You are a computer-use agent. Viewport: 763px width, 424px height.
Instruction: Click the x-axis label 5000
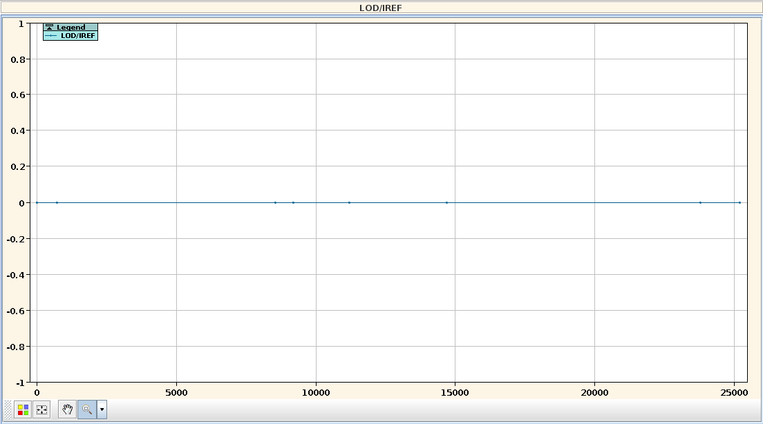(176, 393)
